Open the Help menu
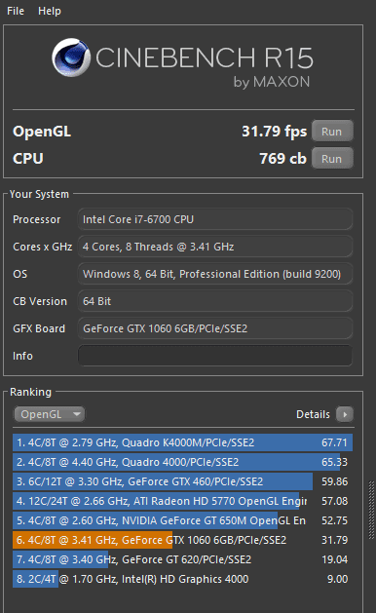This screenshot has width=376, height=613. coord(50,11)
